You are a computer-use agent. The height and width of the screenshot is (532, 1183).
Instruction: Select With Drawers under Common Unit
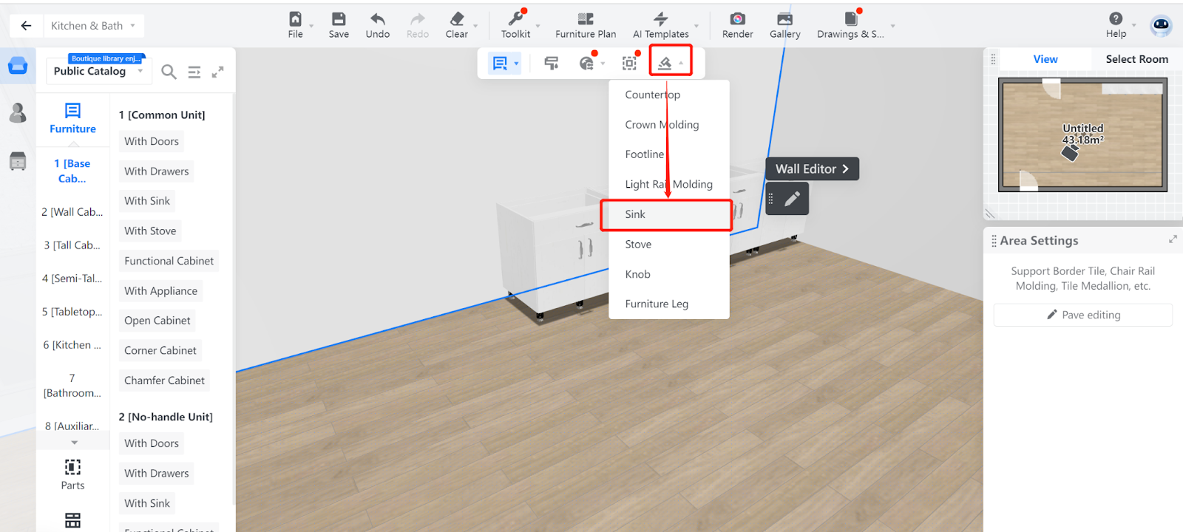pyautogui.click(x=157, y=171)
